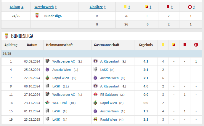Click the Wolfsberger AC crest in matchday 1 row
204x126 pixels.
pyautogui.click(x=47, y=61)
